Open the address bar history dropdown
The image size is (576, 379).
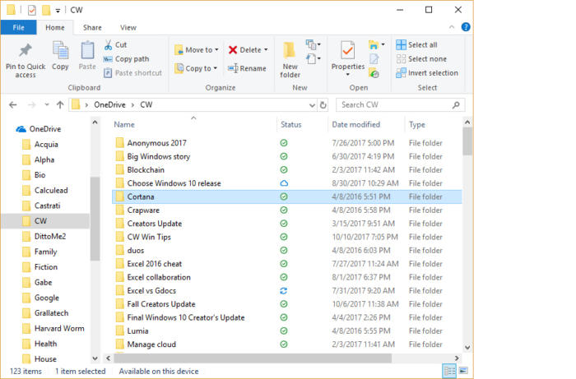point(312,105)
